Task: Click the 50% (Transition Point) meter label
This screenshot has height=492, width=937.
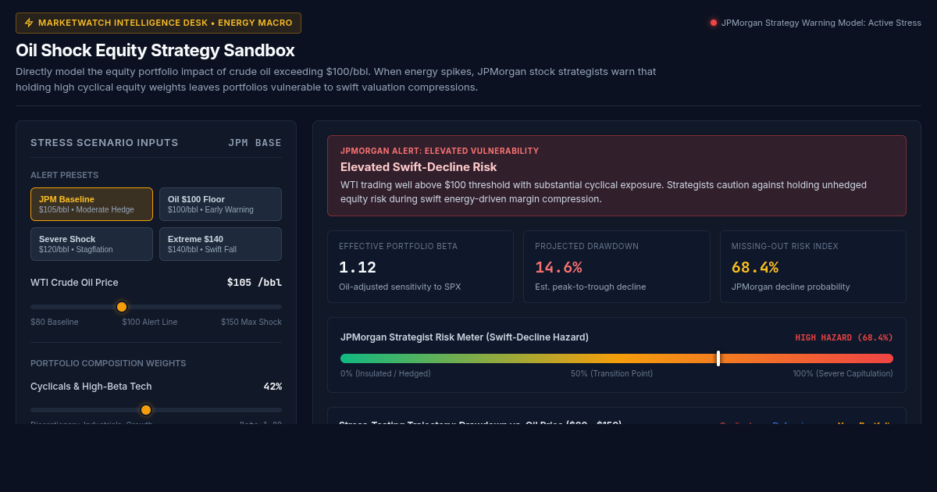Action: pos(611,373)
